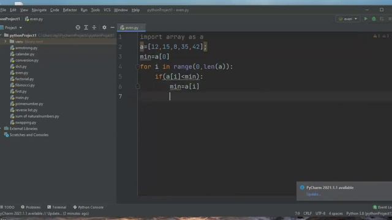Click the locate-in-project target icon
This screenshot has height=220, width=392.
(x=78, y=28)
